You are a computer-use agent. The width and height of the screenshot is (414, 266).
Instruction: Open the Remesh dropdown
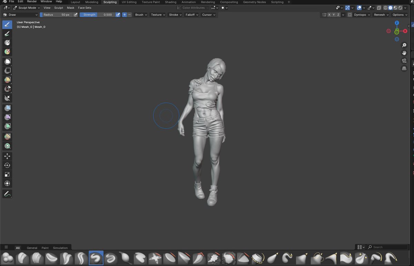tap(381, 15)
